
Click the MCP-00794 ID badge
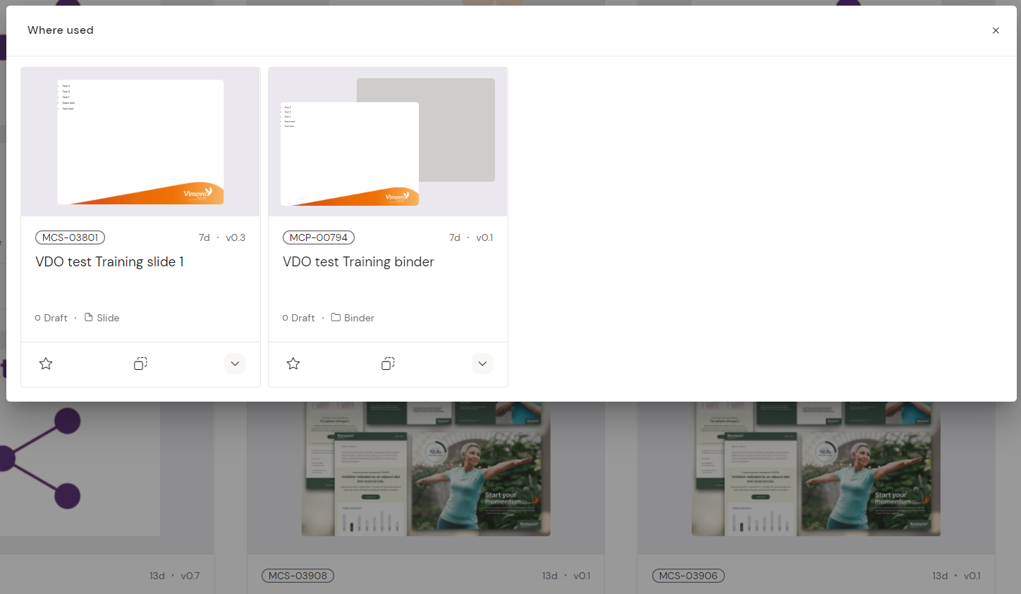(x=318, y=237)
